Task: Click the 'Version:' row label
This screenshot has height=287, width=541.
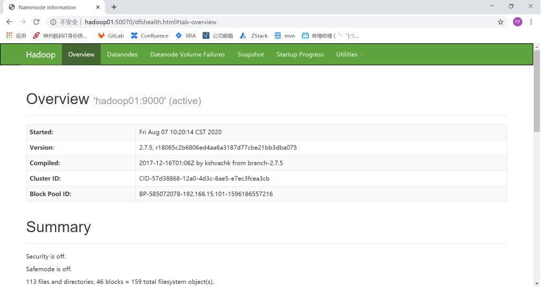Action: [x=42, y=147]
